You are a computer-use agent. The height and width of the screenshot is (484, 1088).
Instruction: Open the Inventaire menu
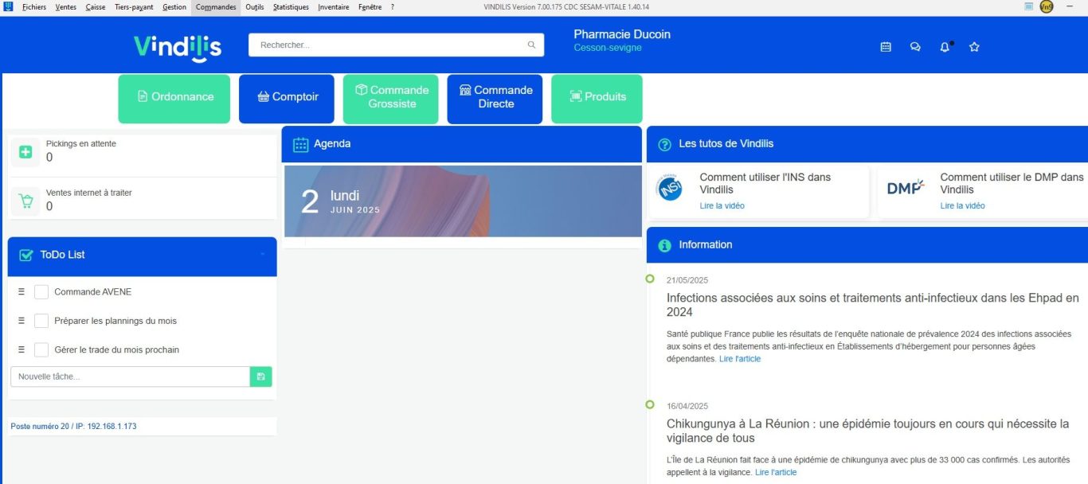tap(333, 6)
